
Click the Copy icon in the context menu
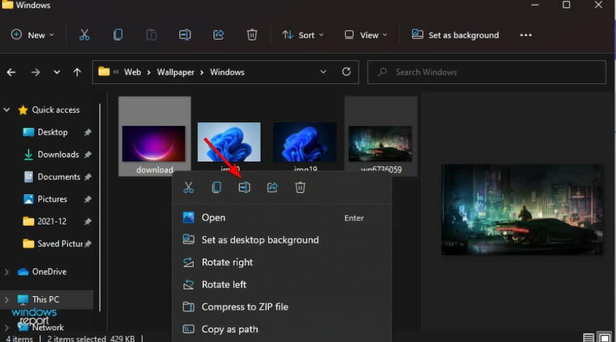tap(216, 187)
